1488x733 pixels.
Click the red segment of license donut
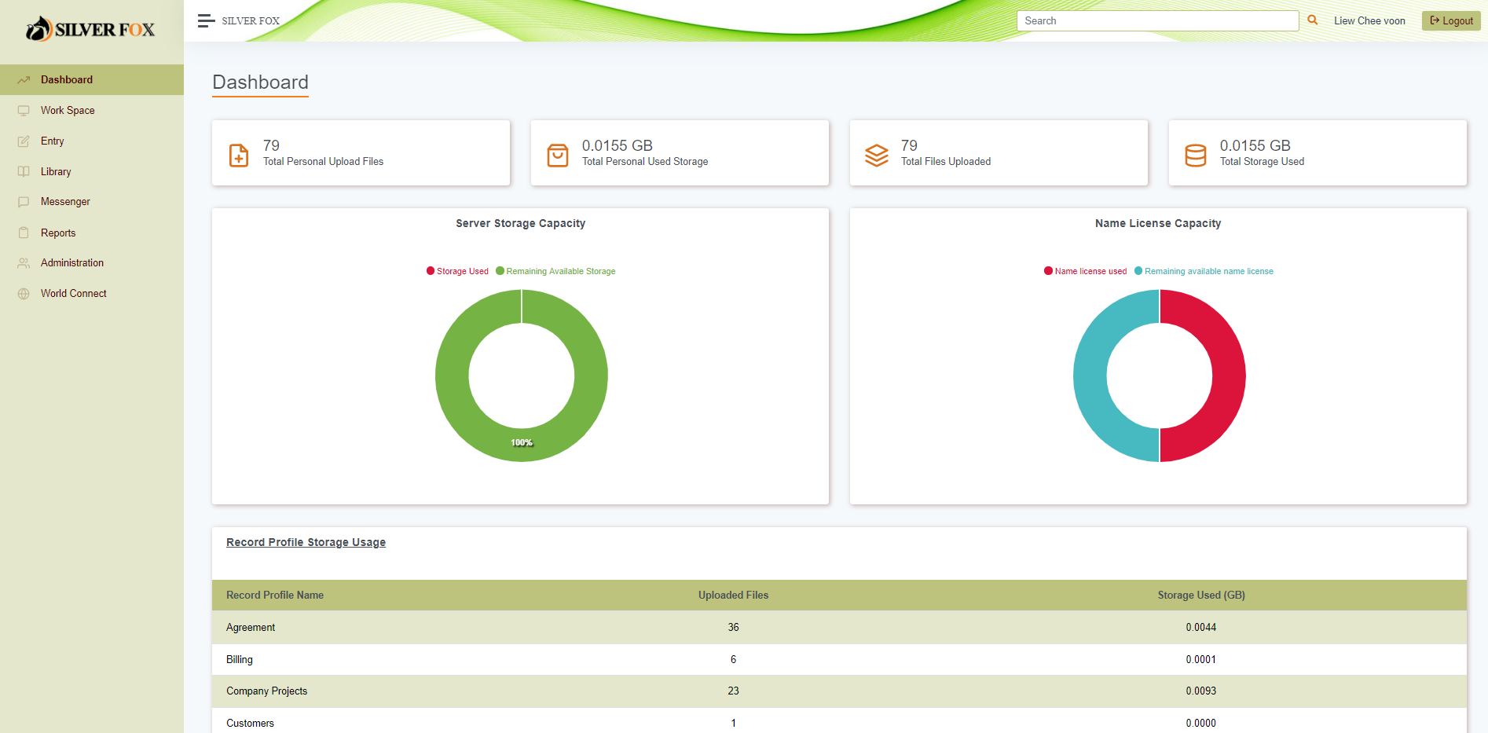1229,376
